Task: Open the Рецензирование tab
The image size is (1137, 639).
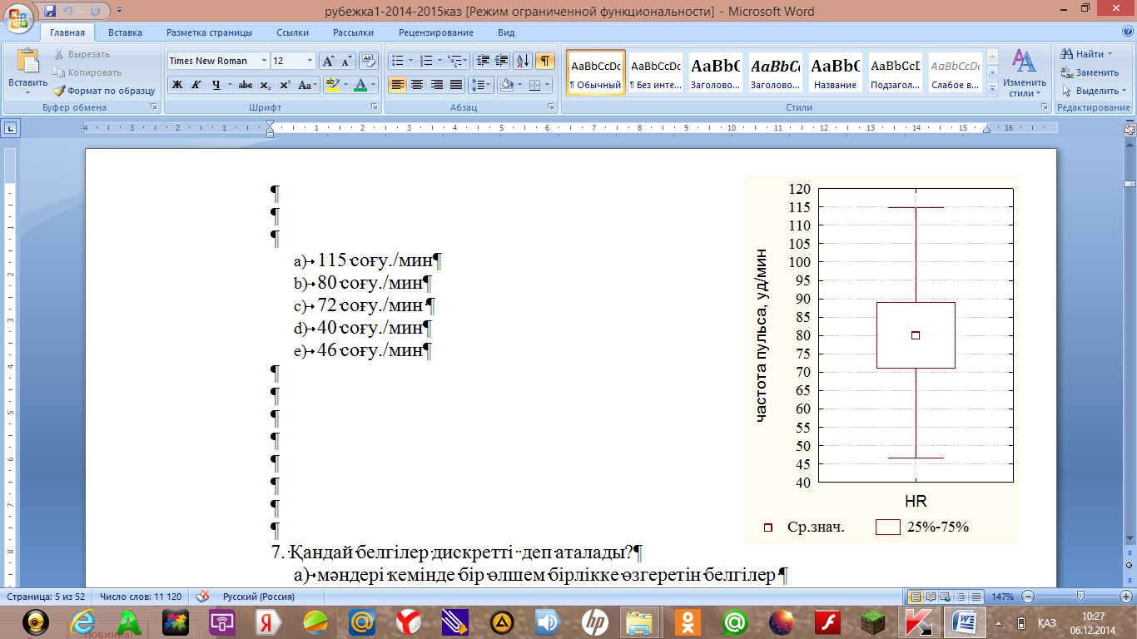Action: tap(435, 32)
